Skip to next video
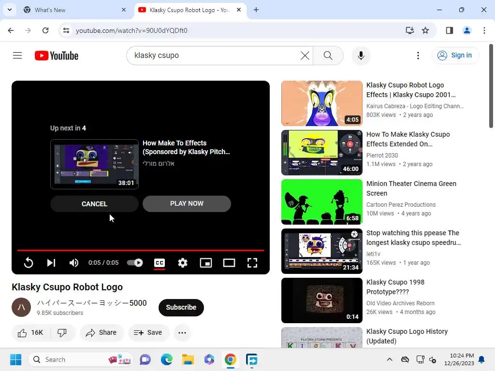 tap(51, 262)
